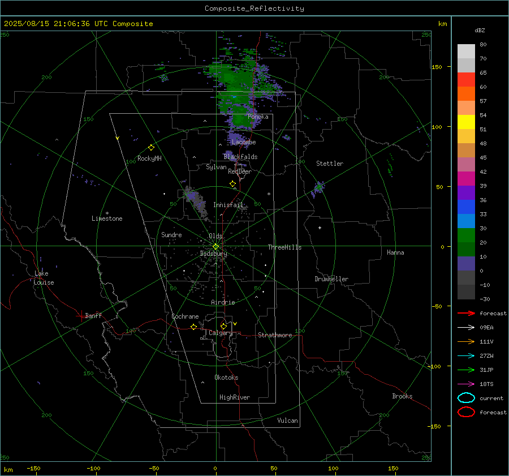Click the ThreeHills city label
509x476 pixels.
pyautogui.click(x=284, y=247)
